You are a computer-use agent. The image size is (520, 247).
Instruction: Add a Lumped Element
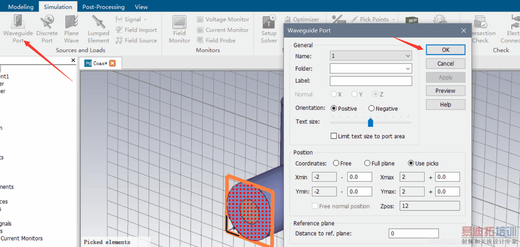(98, 29)
